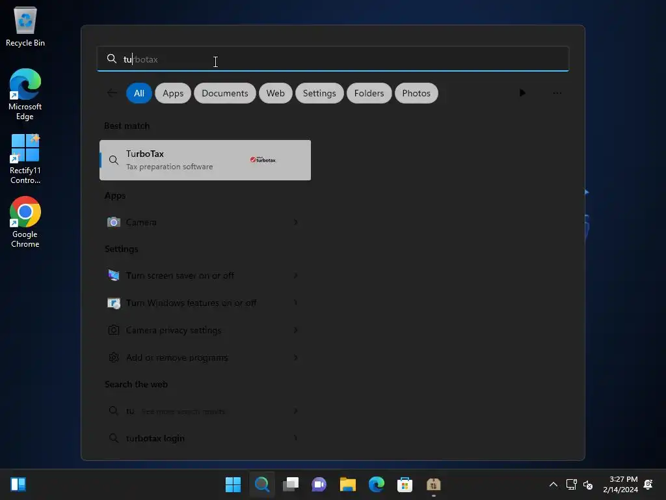Expand the turbotax login result chevron

[296, 438]
